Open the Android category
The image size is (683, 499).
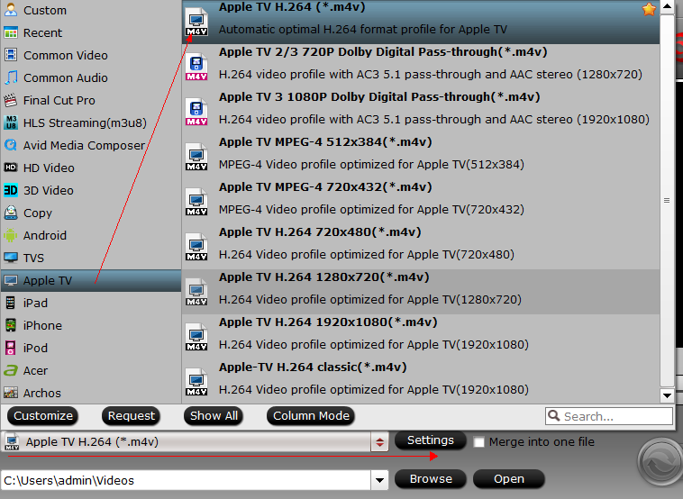91,235
